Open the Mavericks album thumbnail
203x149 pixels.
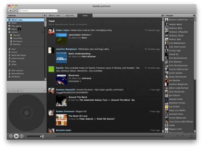[x=61, y=79]
